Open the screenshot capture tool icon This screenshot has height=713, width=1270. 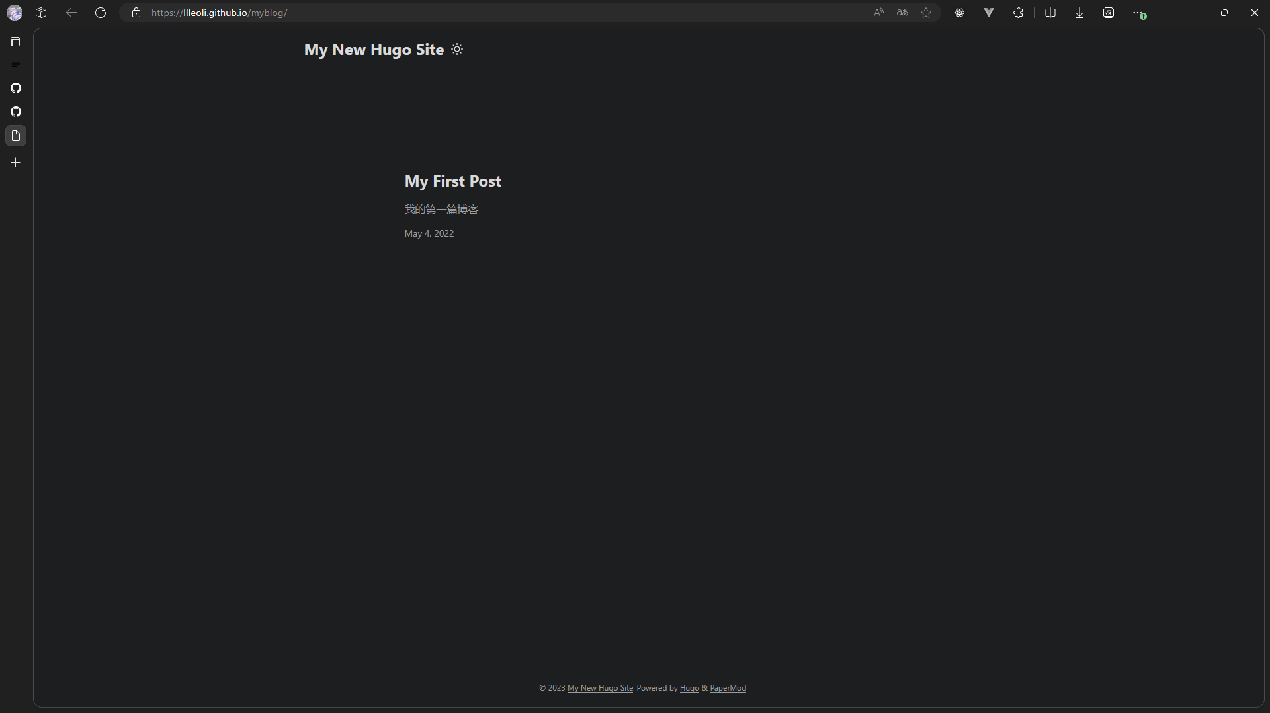(1109, 13)
